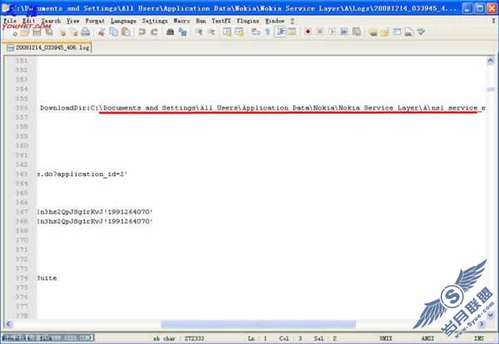Click the Copy toolbar icon
The width and height of the screenshot is (499, 344).
114,32
